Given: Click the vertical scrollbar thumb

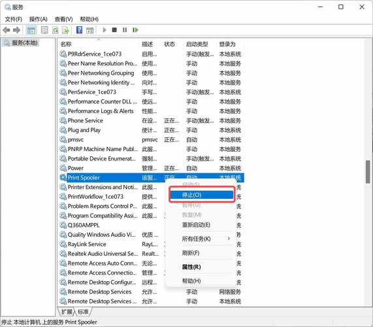Looking at the screenshot, I should pos(368,172).
